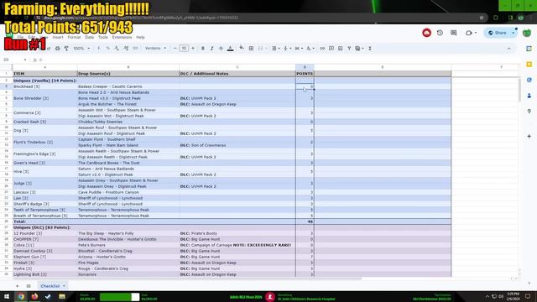Open the Share button dropdown arrow

pyautogui.click(x=513, y=33)
